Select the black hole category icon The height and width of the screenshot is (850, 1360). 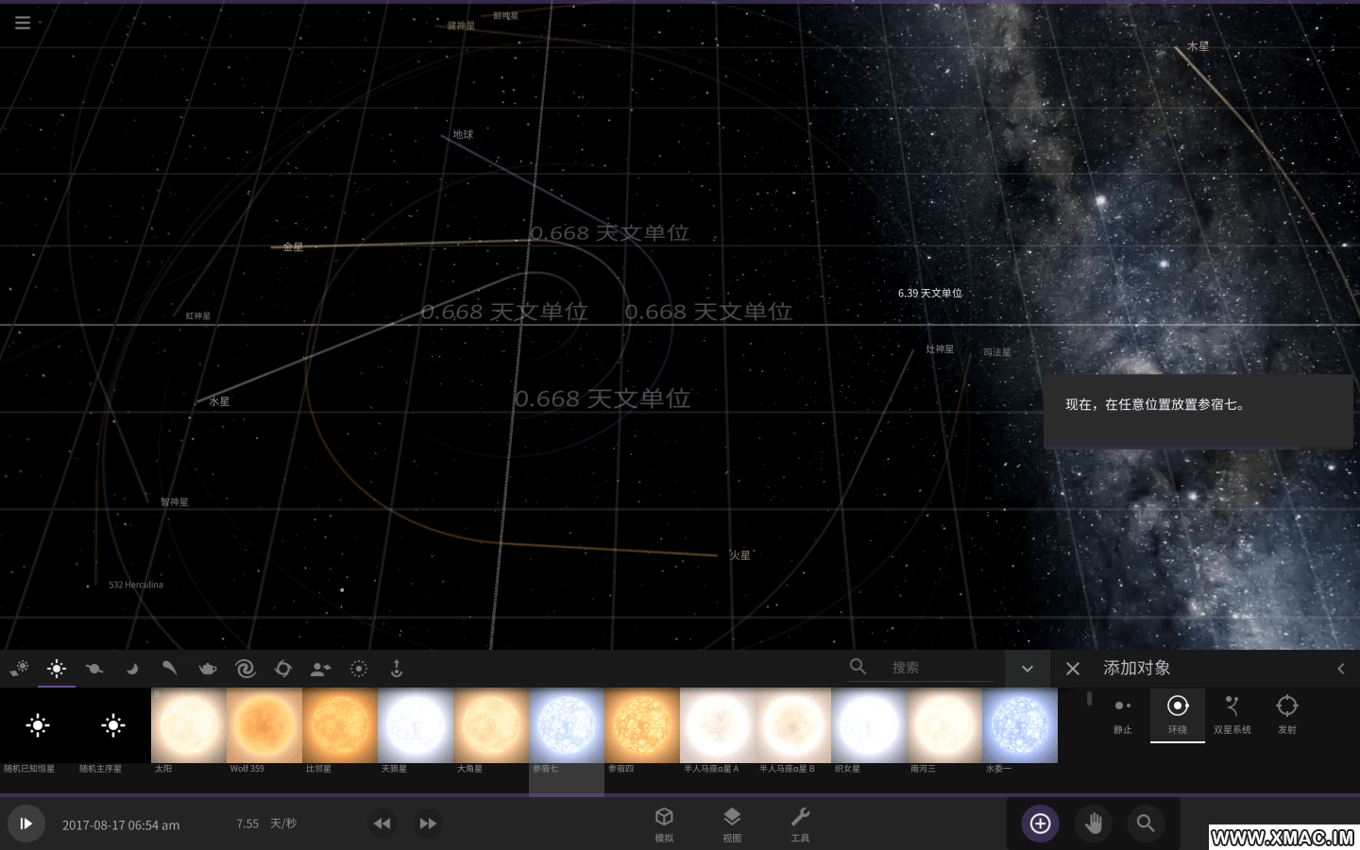pyautogui.click(x=283, y=669)
